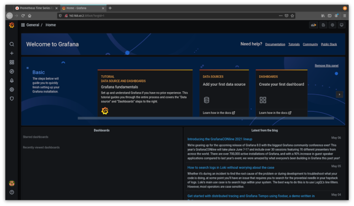Click the Starred dashboards label
Screen dimensions: 354x206
pos(36,137)
